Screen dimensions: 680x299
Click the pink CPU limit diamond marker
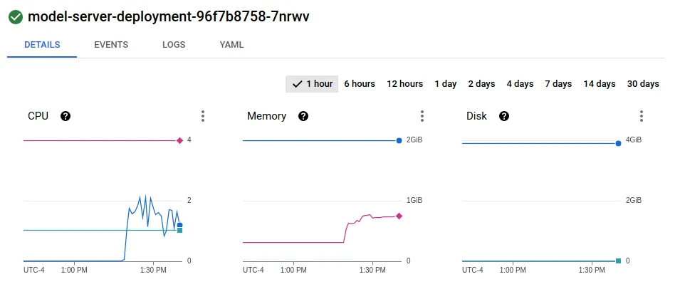[179, 140]
